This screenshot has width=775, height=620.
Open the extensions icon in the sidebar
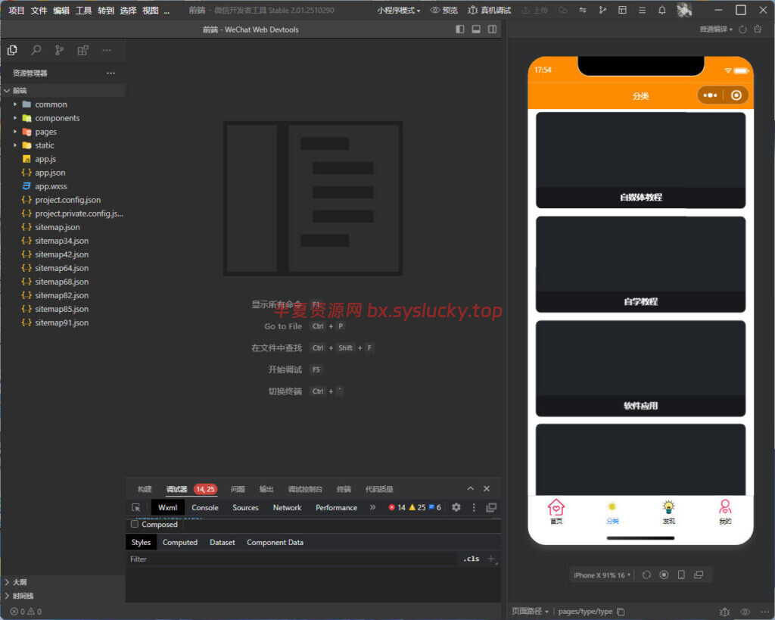point(83,50)
